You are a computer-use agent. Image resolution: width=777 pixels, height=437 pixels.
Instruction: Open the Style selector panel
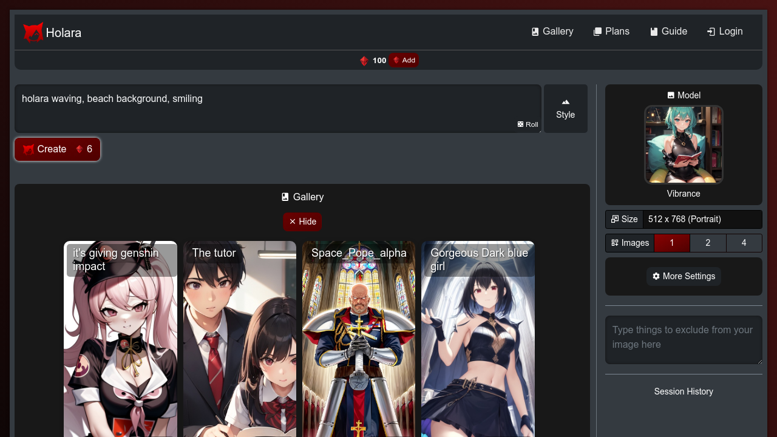coord(565,108)
